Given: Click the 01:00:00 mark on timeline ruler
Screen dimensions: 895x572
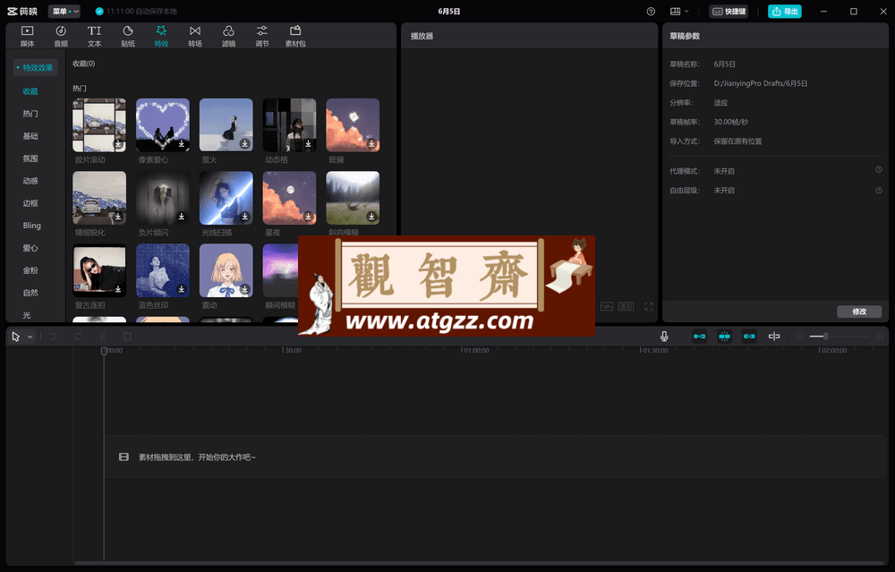Looking at the screenshot, I should tap(475, 351).
